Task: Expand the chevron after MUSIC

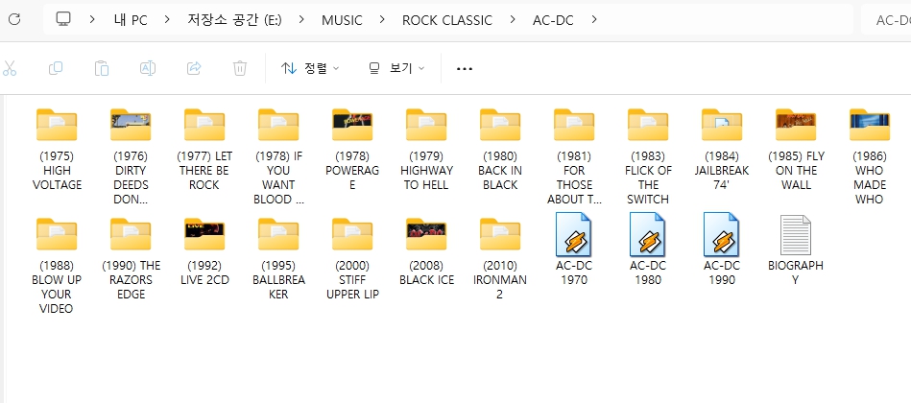Action: coord(382,20)
